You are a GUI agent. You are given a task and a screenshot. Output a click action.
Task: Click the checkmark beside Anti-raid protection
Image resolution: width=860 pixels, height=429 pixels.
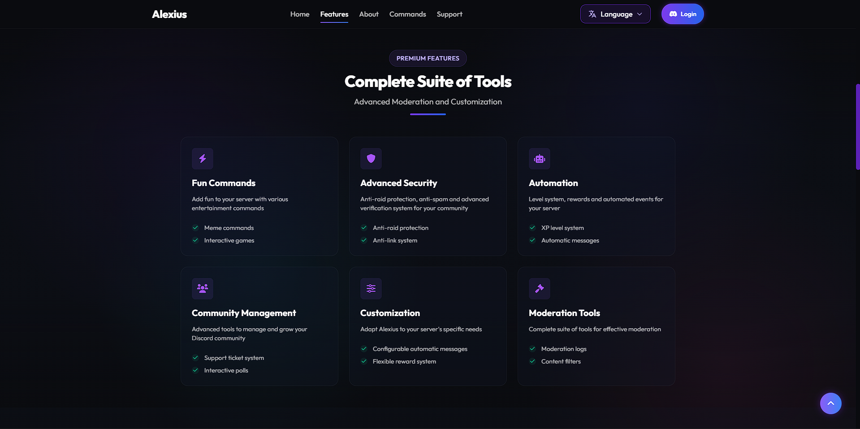click(x=364, y=228)
